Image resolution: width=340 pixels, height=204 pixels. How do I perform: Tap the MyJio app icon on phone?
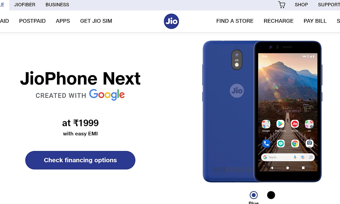pyautogui.click(x=295, y=124)
